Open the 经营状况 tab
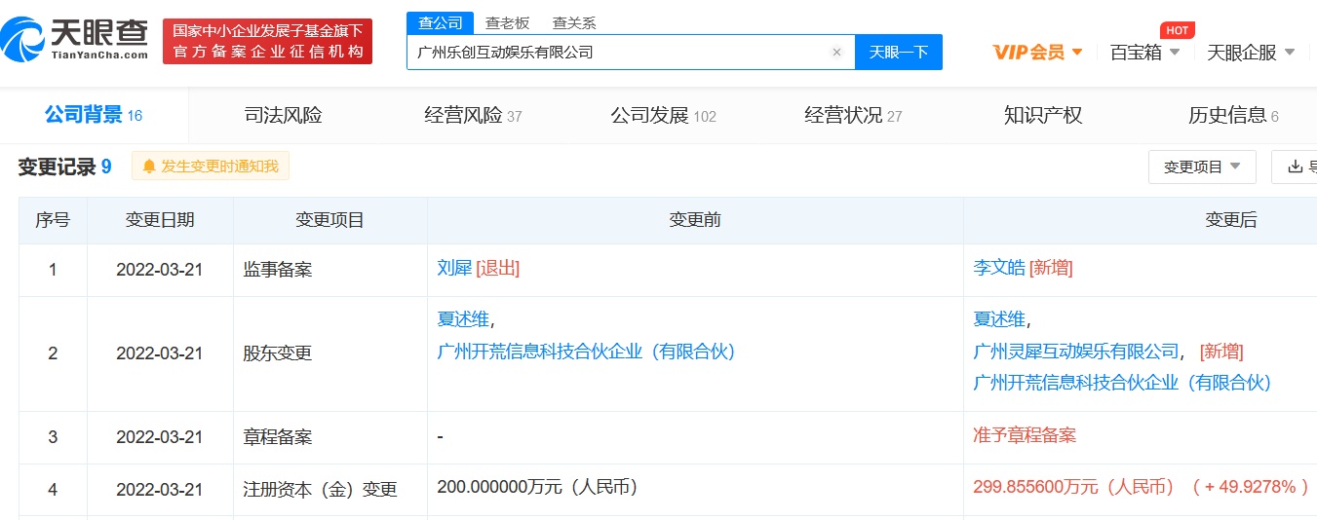1317x520 pixels. (853, 115)
